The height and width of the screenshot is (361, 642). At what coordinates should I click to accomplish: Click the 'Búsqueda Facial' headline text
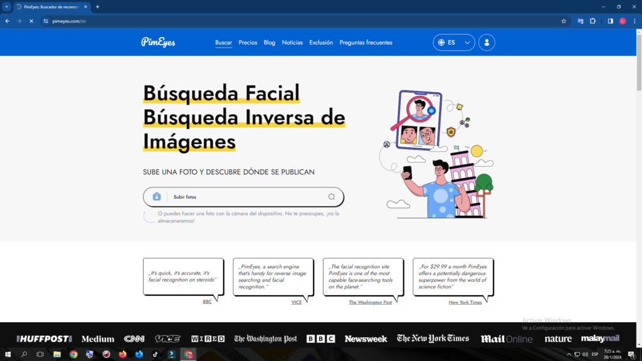(x=221, y=93)
